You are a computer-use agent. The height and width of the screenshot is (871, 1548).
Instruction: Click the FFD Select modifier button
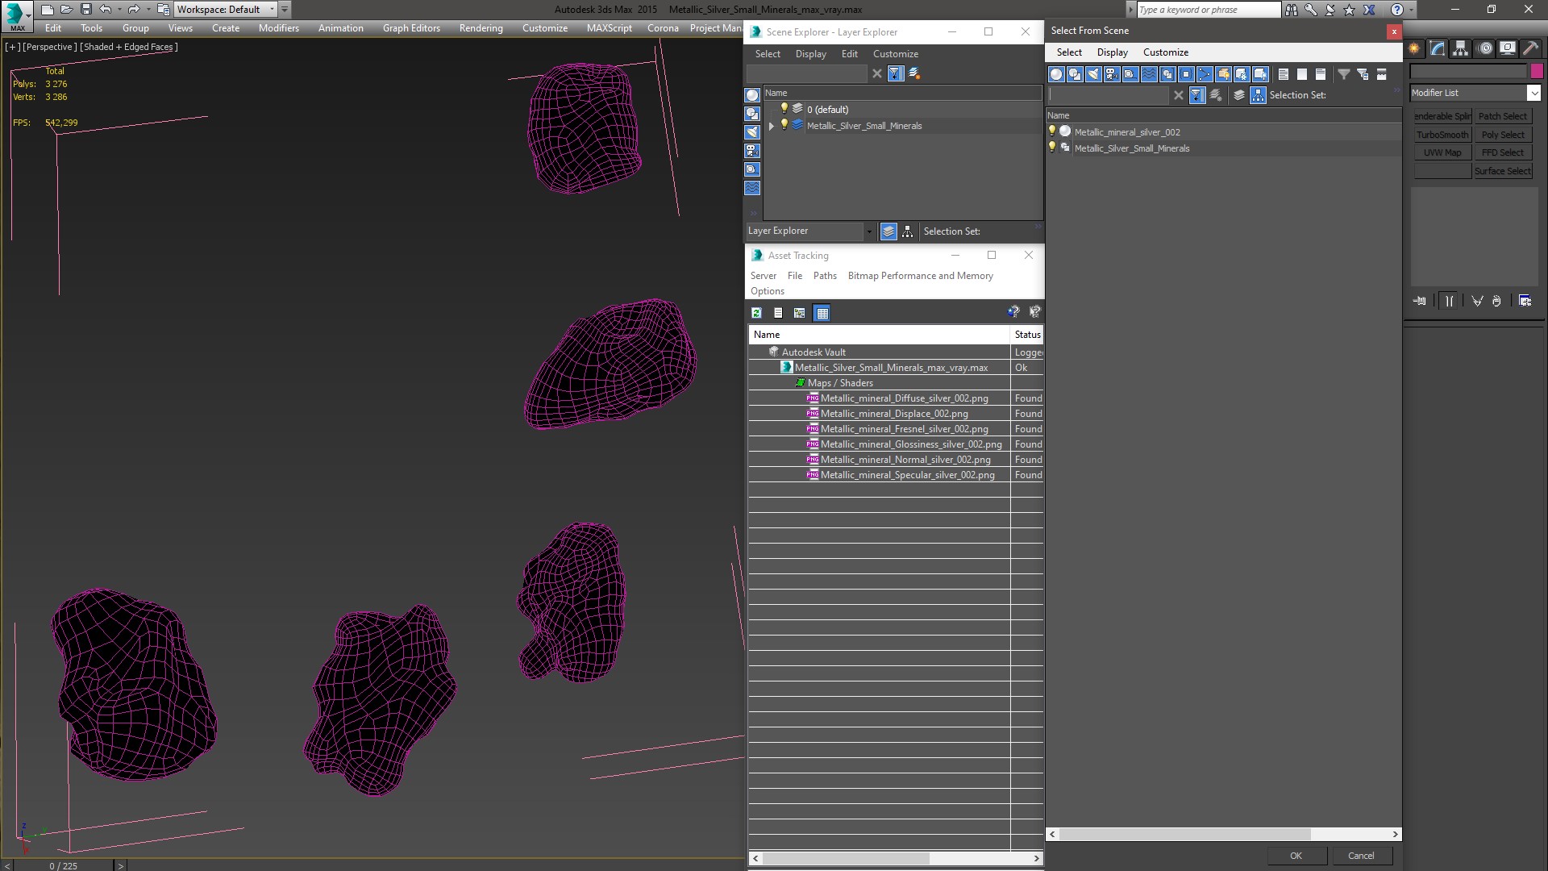(x=1503, y=152)
